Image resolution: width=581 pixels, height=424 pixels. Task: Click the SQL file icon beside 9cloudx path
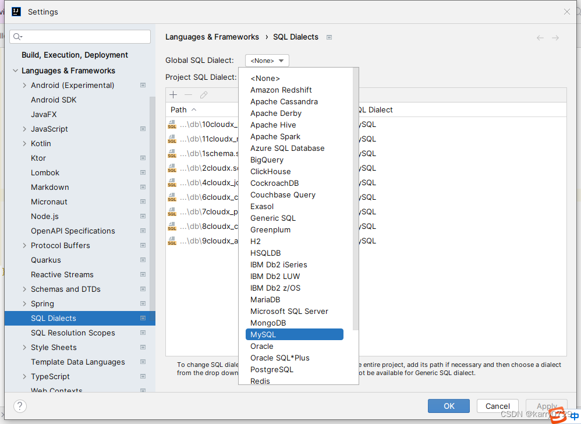pyautogui.click(x=172, y=241)
